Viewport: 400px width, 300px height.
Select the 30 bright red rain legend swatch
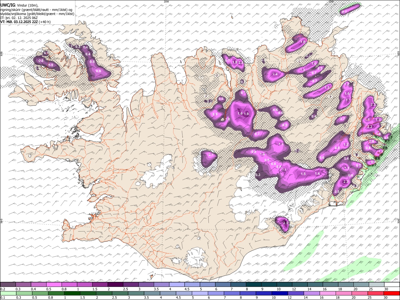(x=391, y=293)
